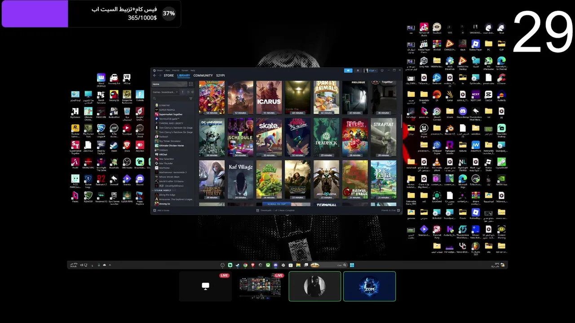Open the Brawlhalla desktop icon

114,163
